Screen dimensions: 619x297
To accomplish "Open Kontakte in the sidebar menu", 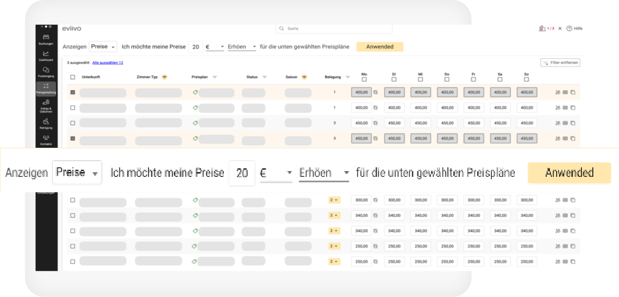I will click(46, 140).
